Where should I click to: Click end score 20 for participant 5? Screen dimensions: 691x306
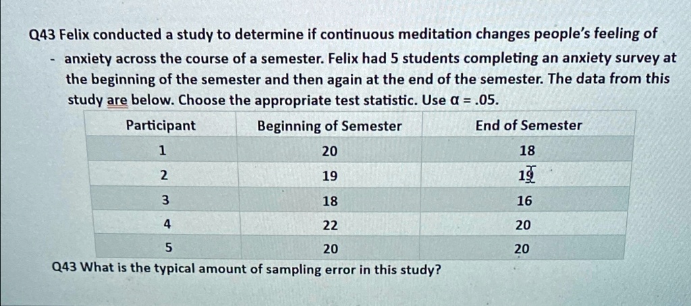pos(522,249)
